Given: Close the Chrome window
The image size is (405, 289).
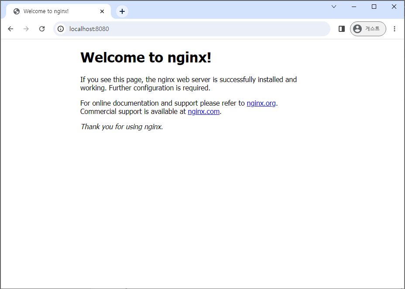Looking at the screenshot, I should [394, 7].
